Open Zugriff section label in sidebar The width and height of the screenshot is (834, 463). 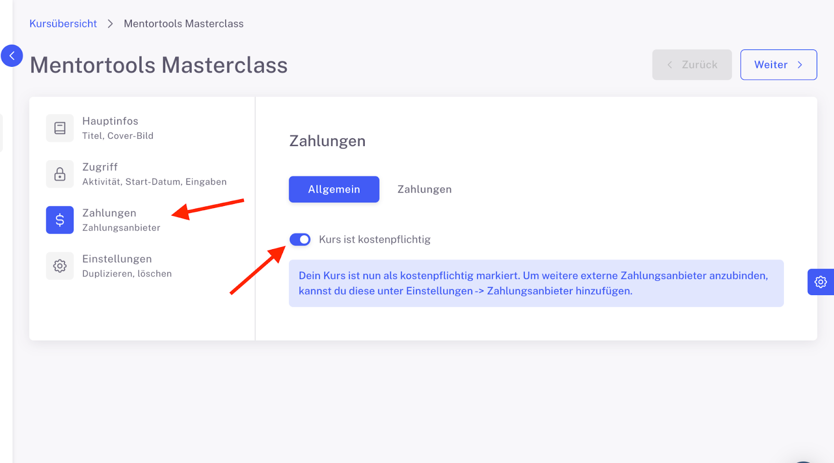[100, 167]
